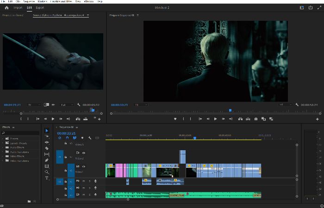Screen dimensions: 324x208
Task: Select the Rectangle tool
Action: coord(47,166)
